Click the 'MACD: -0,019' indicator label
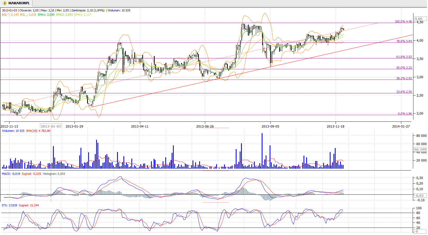The width and height of the screenshot is (428, 235). pos(11,174)
